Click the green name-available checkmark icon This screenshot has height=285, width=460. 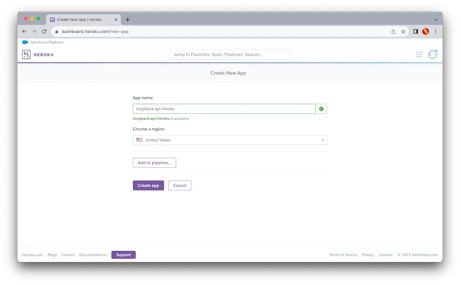click(321, 108)
